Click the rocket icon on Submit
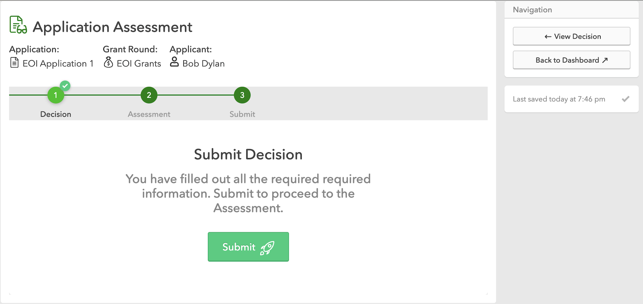Viewport: 643px width, 304px height. click(x=267, y=248)
